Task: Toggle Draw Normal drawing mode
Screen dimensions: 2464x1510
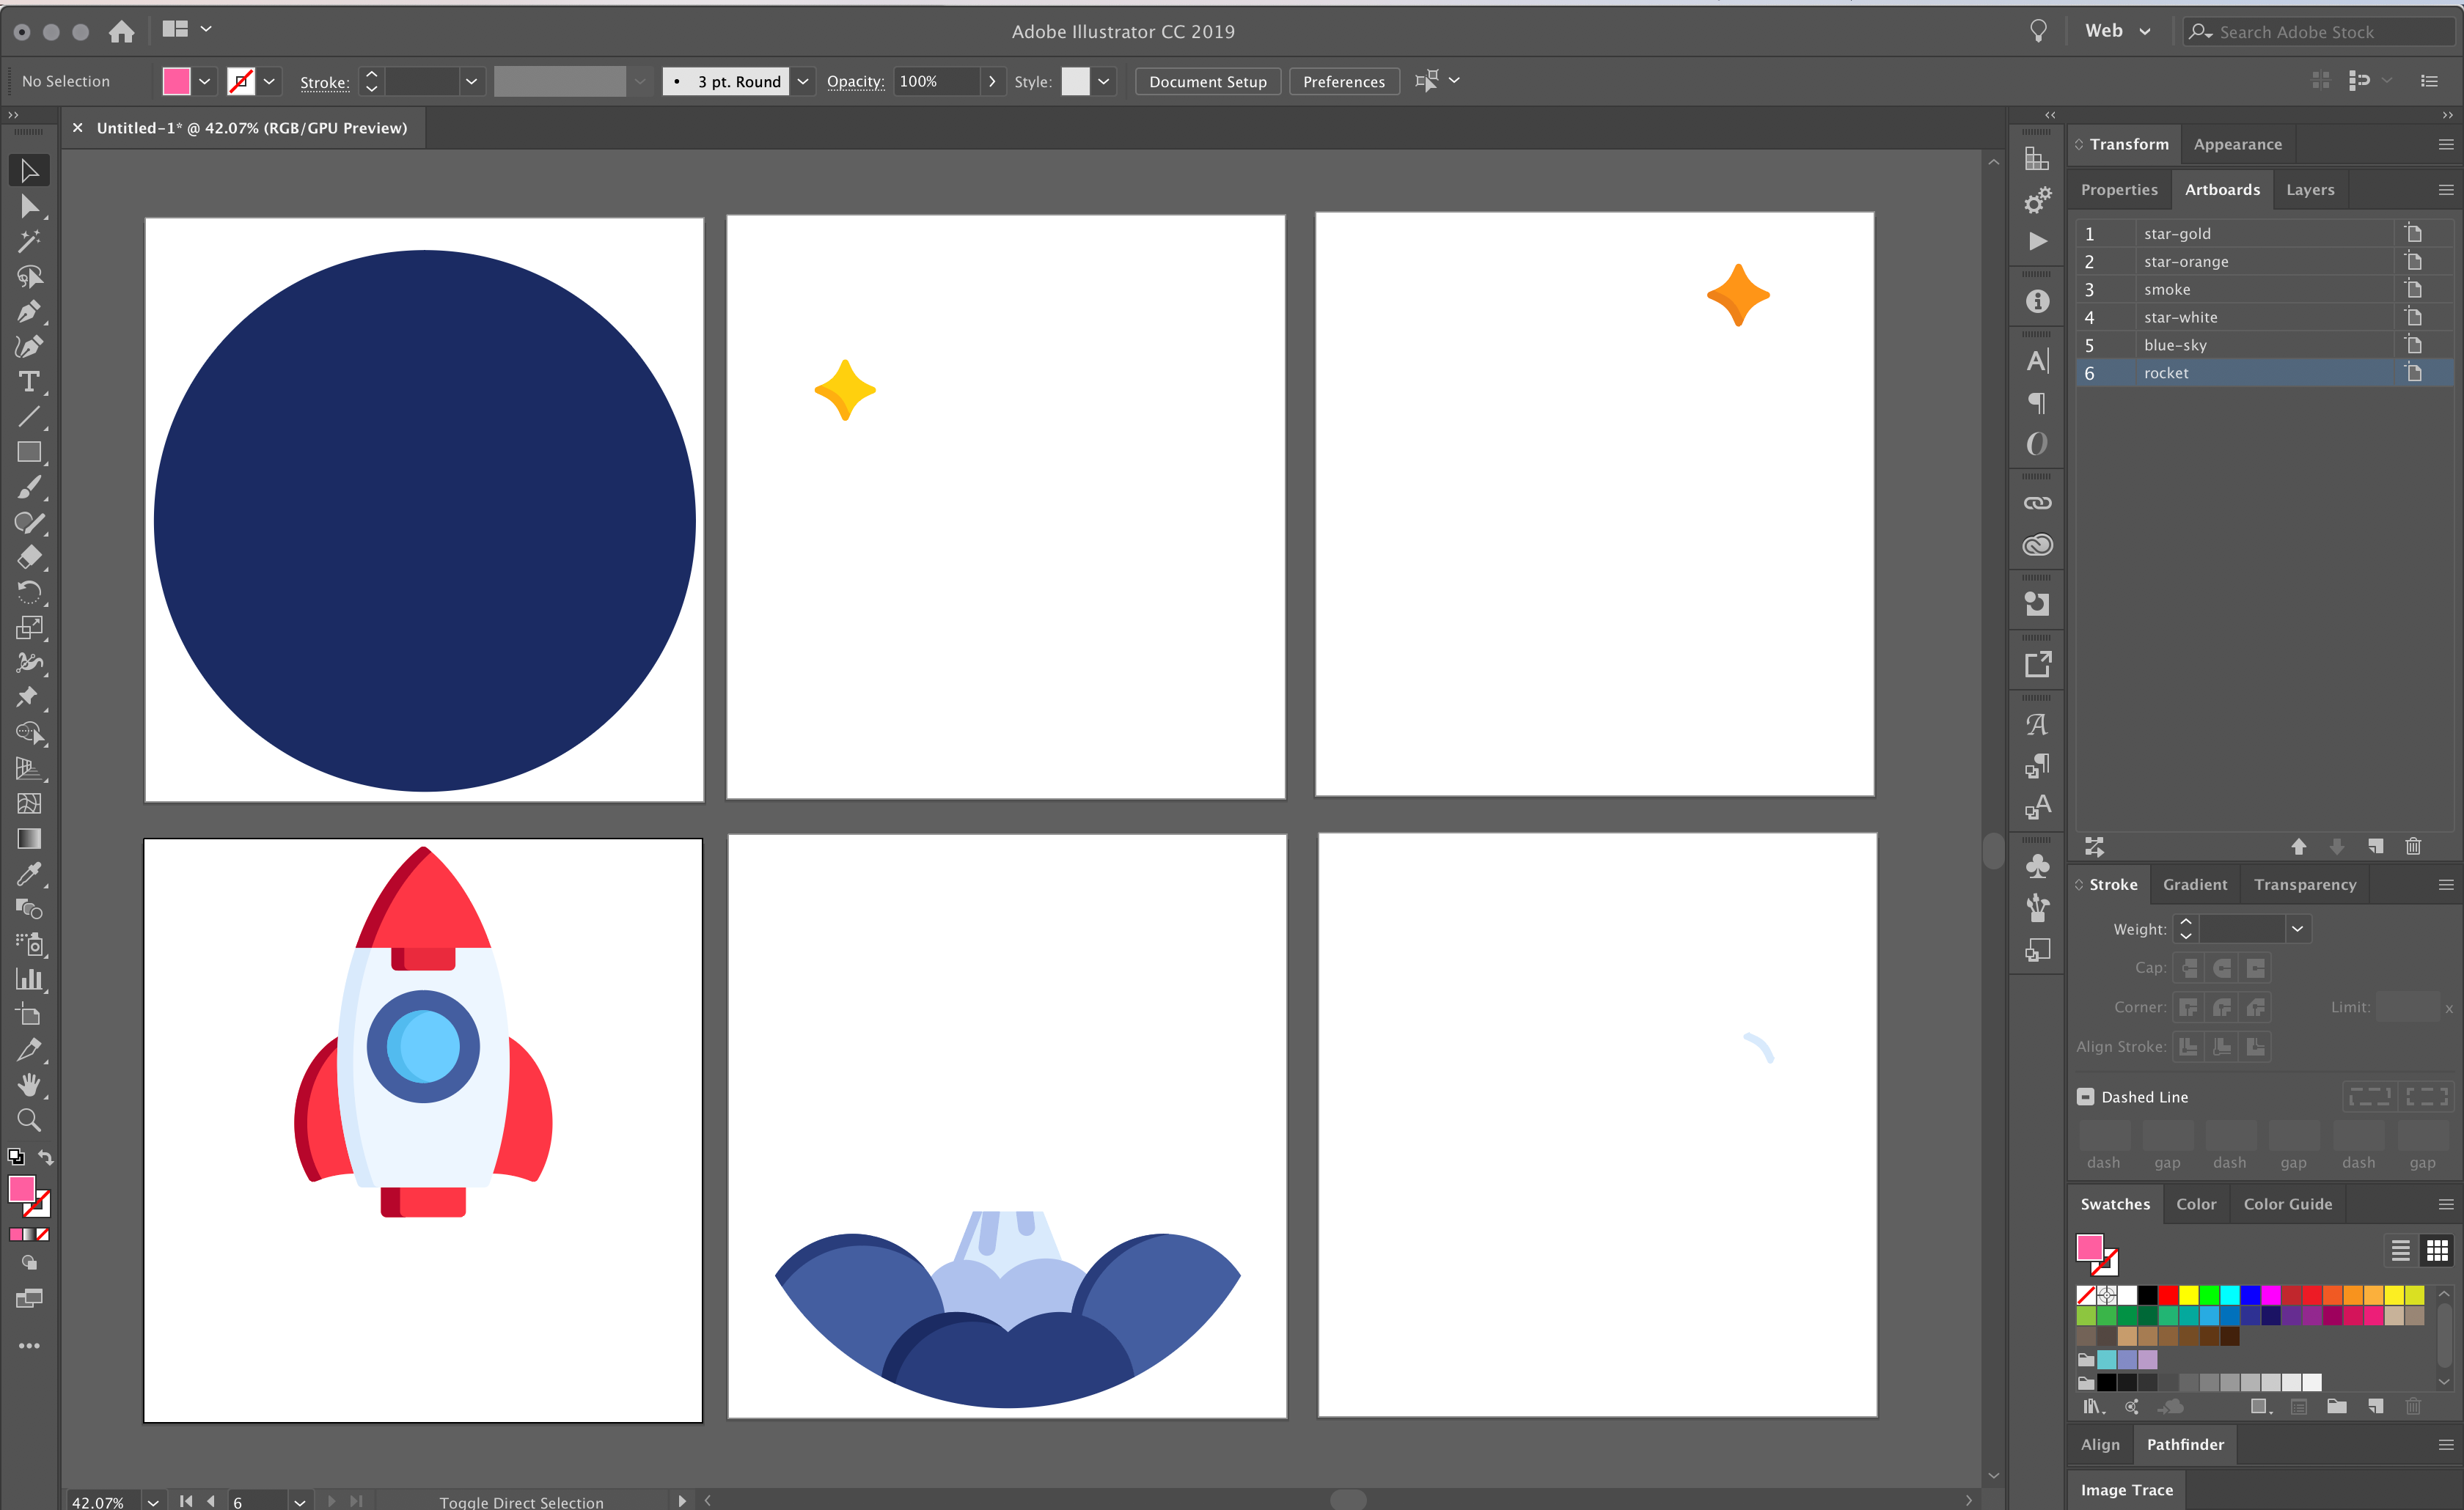Action: coord(29,1262)
